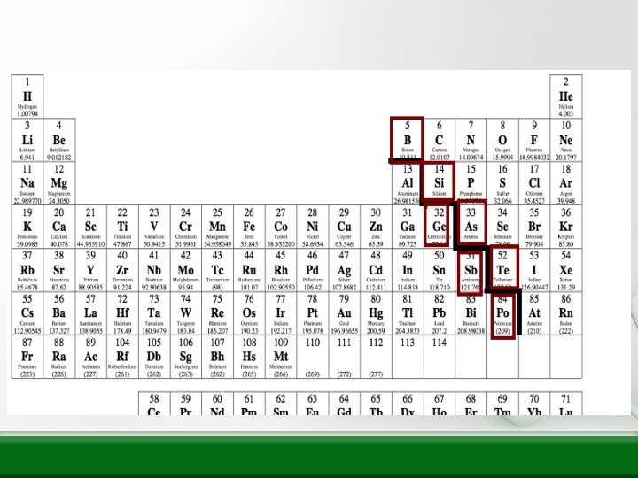Click the Meitnerium (Mt) cell
This screenshot has width=638, height=478.
coord(281,357)
